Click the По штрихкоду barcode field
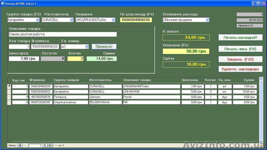Screen dimensions: 267x150 [136, 20]
